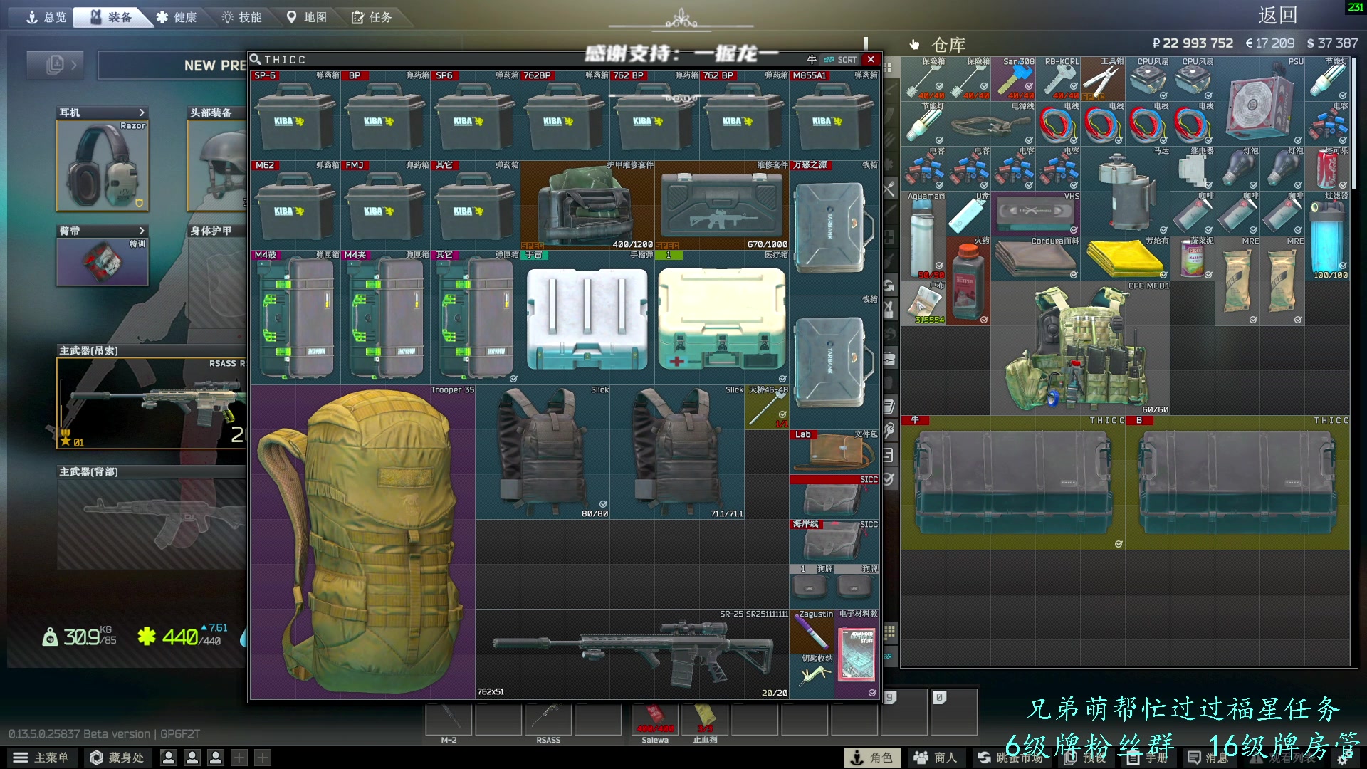This screenshot has height=769, width=1367.
Task: Open the M855A1 ammo case
Action: click(834, 115)
